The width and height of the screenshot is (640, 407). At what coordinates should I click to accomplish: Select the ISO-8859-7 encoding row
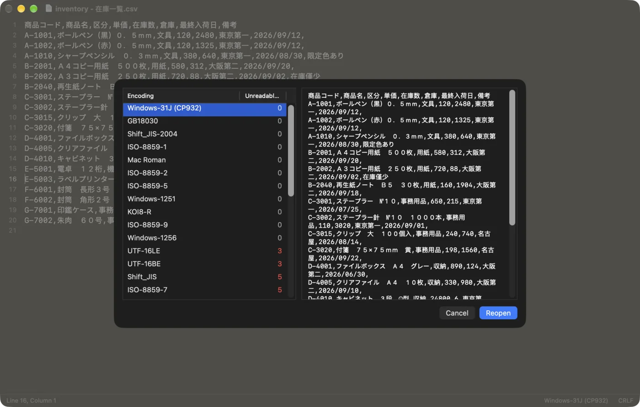[x=204, y=290]
